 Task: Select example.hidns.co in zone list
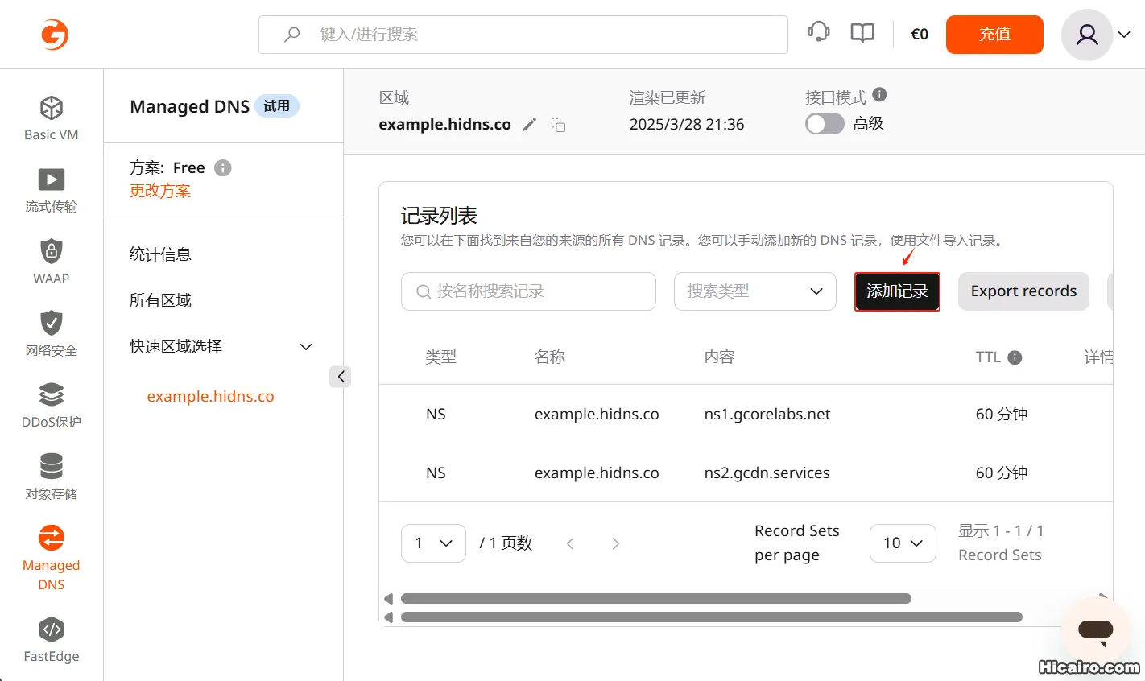tap(210, 396)
